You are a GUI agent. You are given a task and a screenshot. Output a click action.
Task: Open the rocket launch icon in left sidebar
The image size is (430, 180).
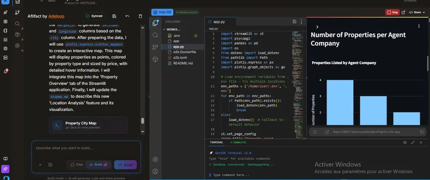coord(5,12)
